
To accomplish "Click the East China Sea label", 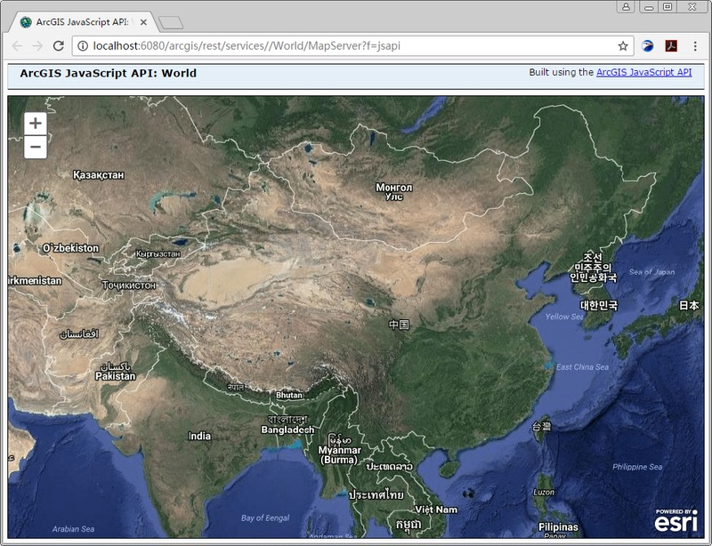I will click(x=583, y=366).
